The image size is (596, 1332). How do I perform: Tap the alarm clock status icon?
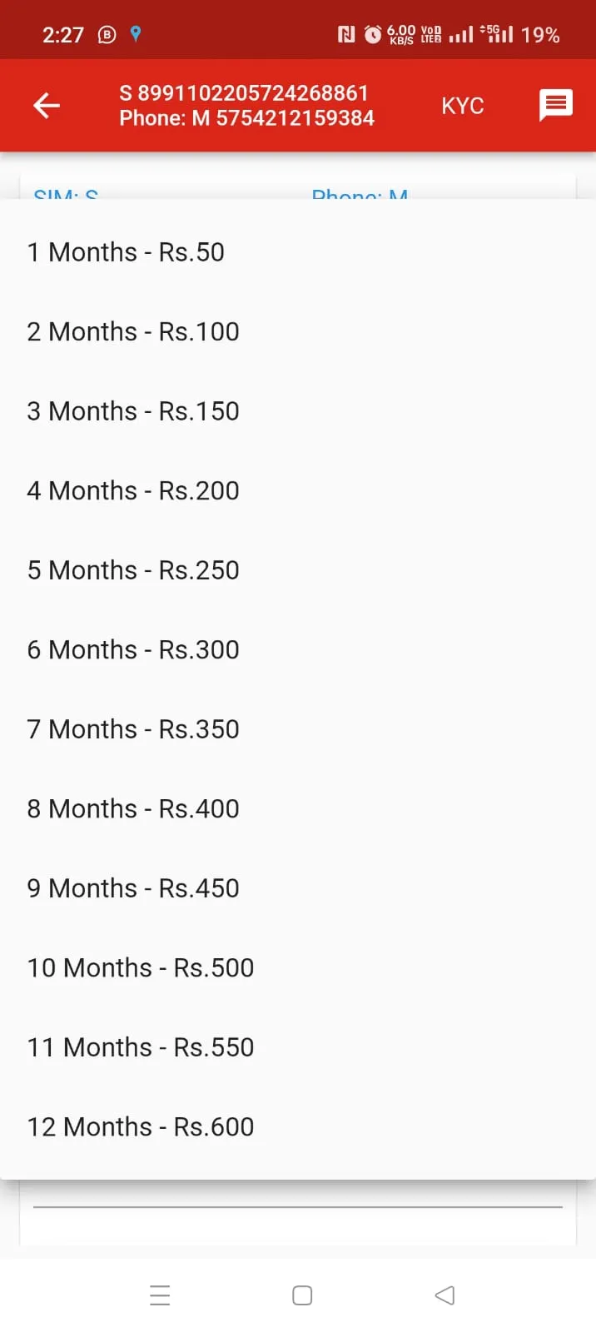click(373, 34)
